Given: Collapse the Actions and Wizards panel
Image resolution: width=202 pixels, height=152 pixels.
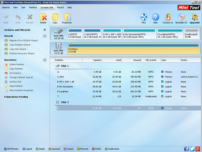Looking at the screenshot, I should pyautogui.click(x=44, y=30).
